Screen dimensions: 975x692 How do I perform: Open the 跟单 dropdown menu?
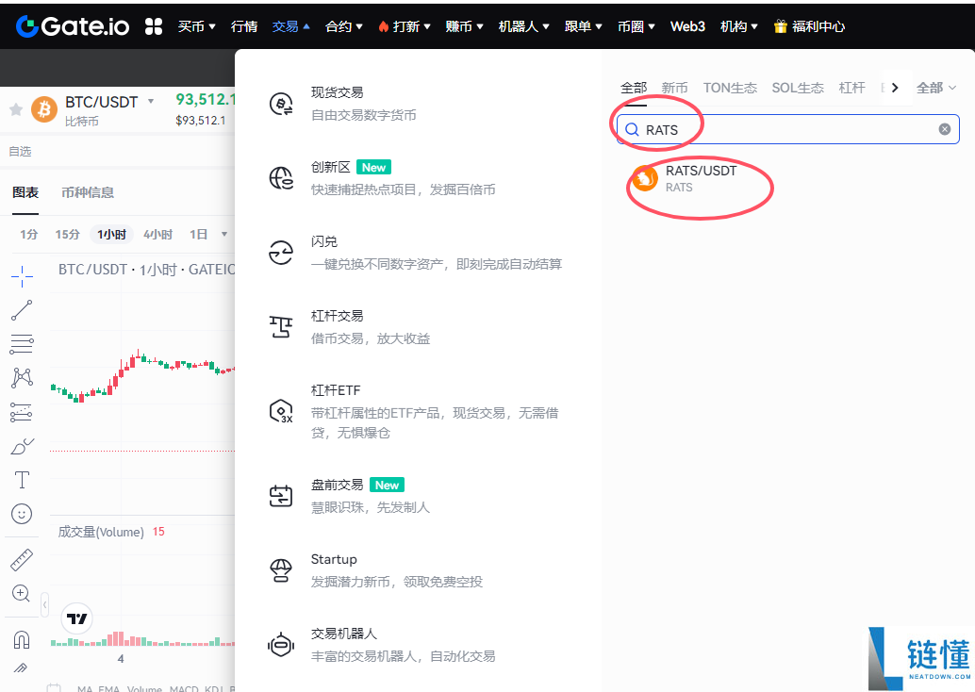(x=584, y=26)
